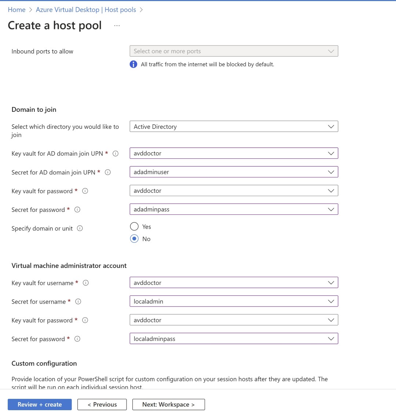
Task: Click blue info icon before All traffic blocked message
Action: point(133,65)
